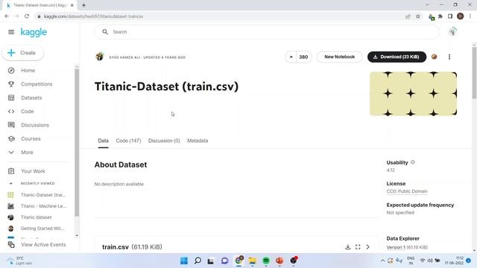This screenshot has height=268, width=477.
Task: Click the share page icon
Action: (x=408, y=16)
